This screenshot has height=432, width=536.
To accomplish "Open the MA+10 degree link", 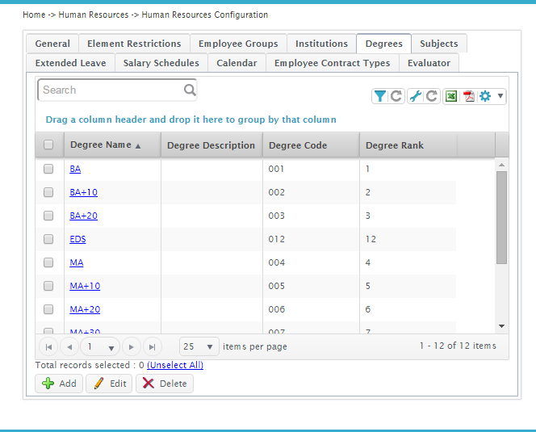I will 85,286.
